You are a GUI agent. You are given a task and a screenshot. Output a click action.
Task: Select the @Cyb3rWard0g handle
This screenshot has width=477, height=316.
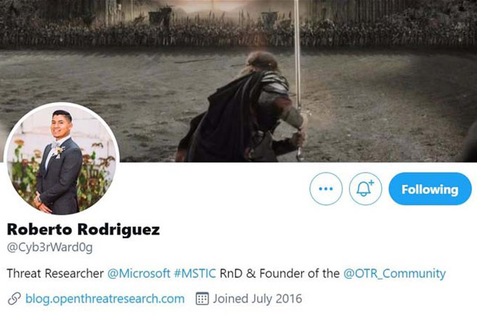(x=50, y=247)
